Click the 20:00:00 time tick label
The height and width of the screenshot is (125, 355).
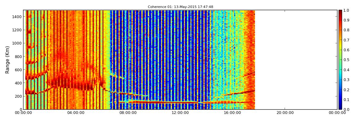285,113
